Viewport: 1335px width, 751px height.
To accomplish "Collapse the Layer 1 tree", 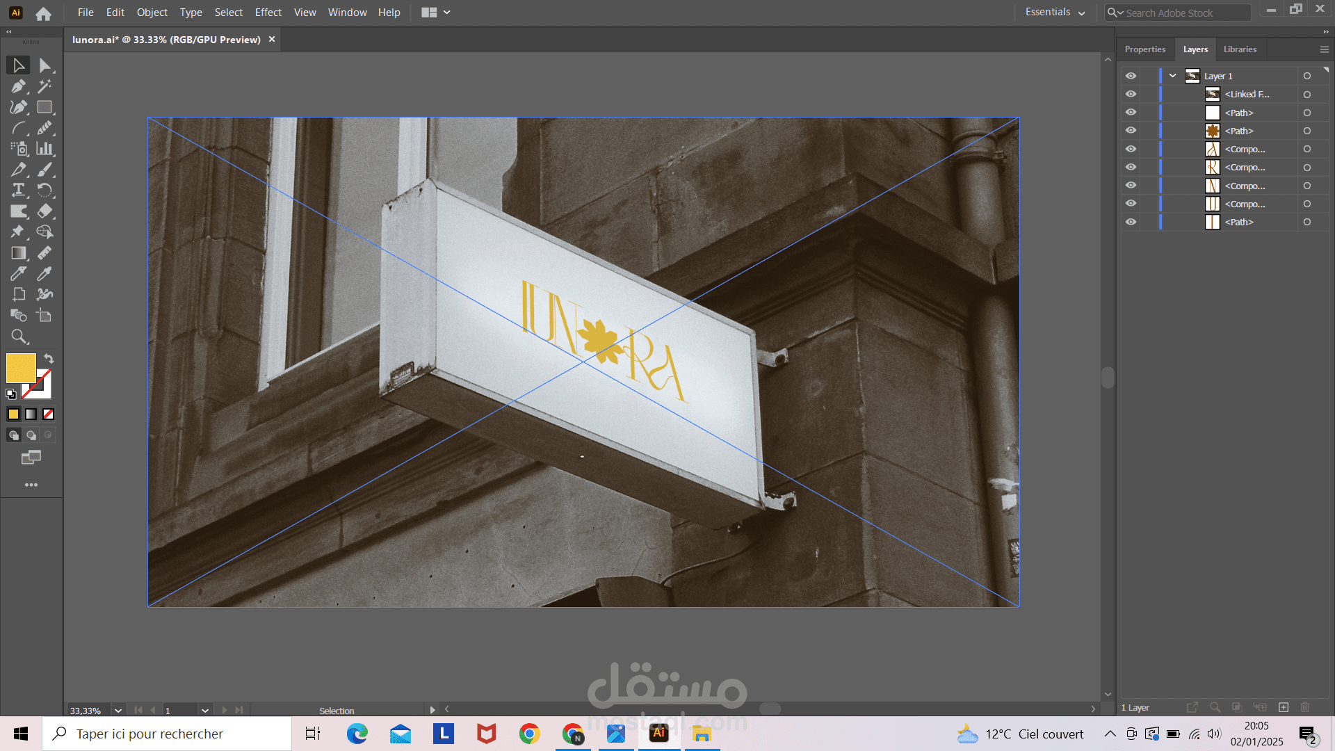I will coord(1173,76).
